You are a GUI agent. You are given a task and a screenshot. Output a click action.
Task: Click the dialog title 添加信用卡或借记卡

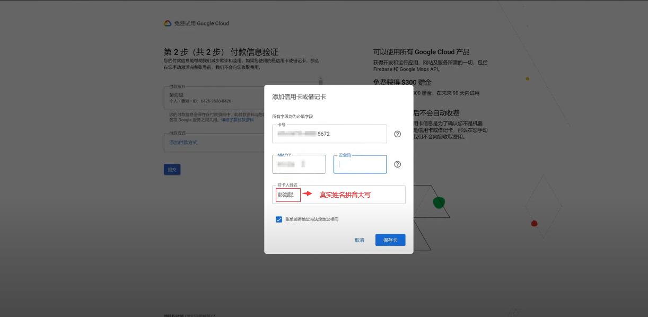point(299,97)
